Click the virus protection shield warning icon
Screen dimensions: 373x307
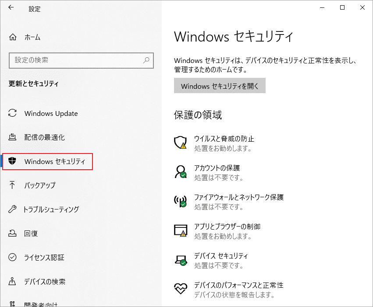[180, 143]
